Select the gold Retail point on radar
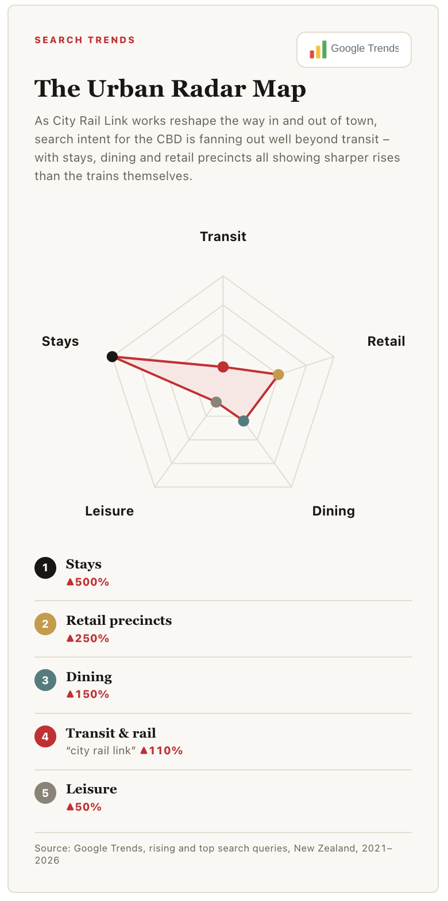The width and height of the screenshot is (448, 901). (279, 375)
